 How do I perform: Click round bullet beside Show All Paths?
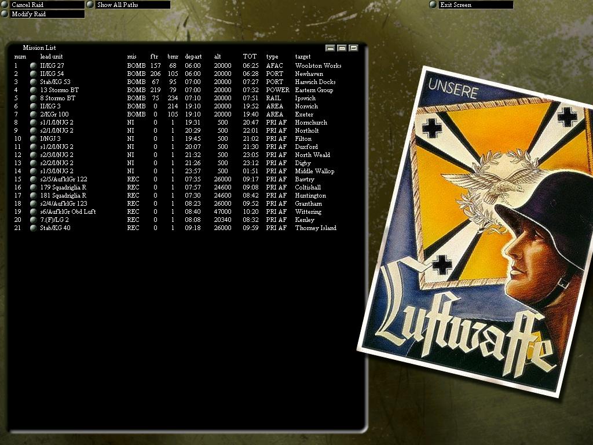point(90,5)
